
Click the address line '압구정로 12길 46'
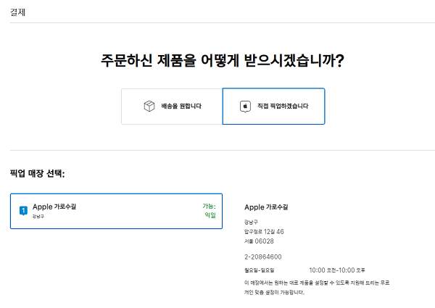coord(264,232)
